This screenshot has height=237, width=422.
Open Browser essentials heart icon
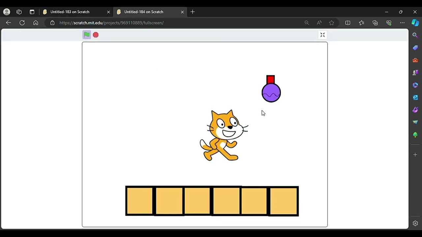coord(389,23)
